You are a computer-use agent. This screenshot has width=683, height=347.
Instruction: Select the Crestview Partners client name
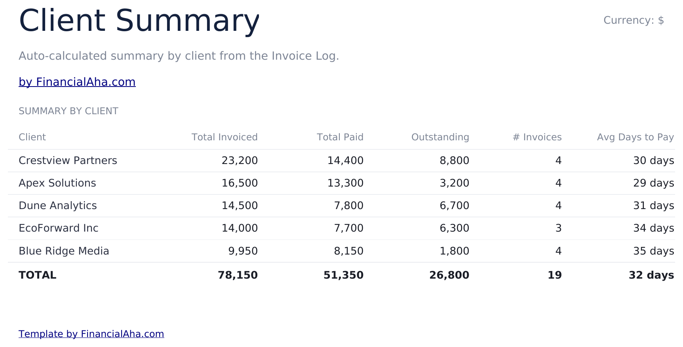[x=68, y=160]
